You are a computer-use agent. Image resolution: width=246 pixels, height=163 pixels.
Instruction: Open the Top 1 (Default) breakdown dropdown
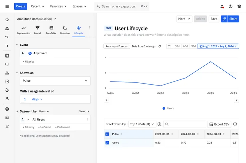coord(142,124)
